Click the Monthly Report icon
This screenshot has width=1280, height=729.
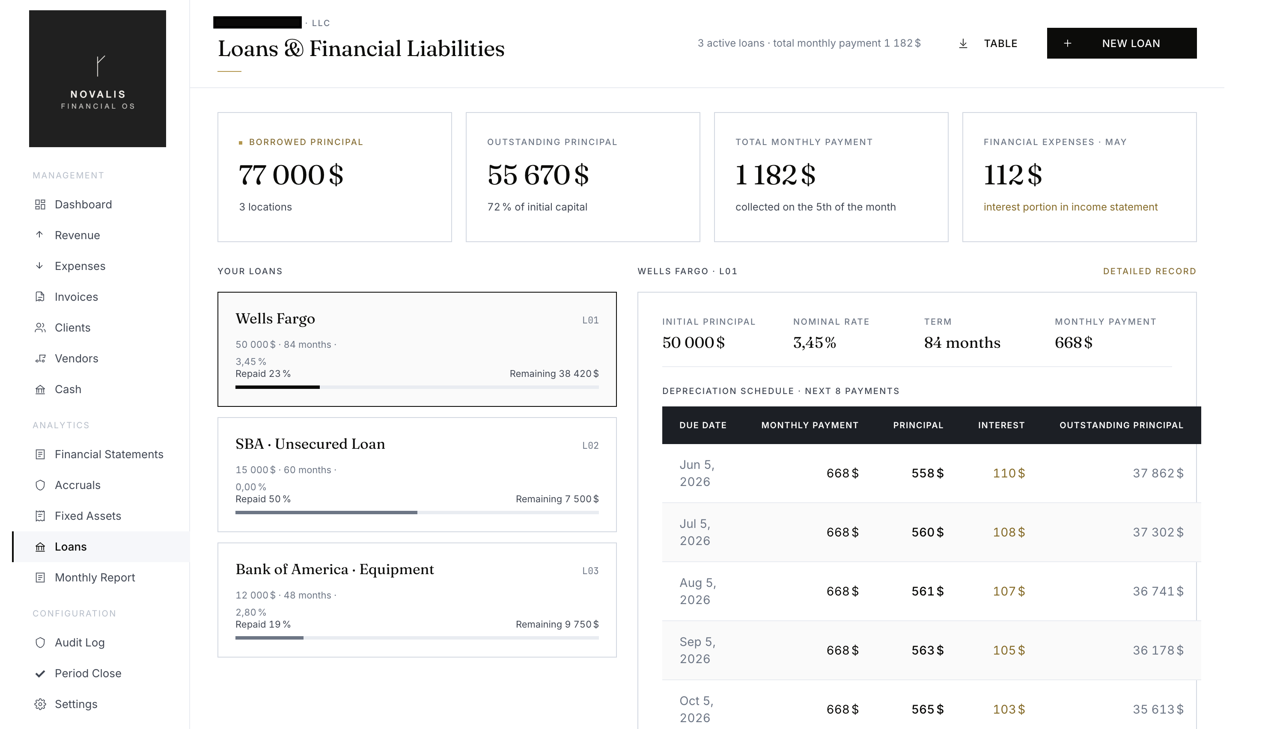[x=40, y=577]
